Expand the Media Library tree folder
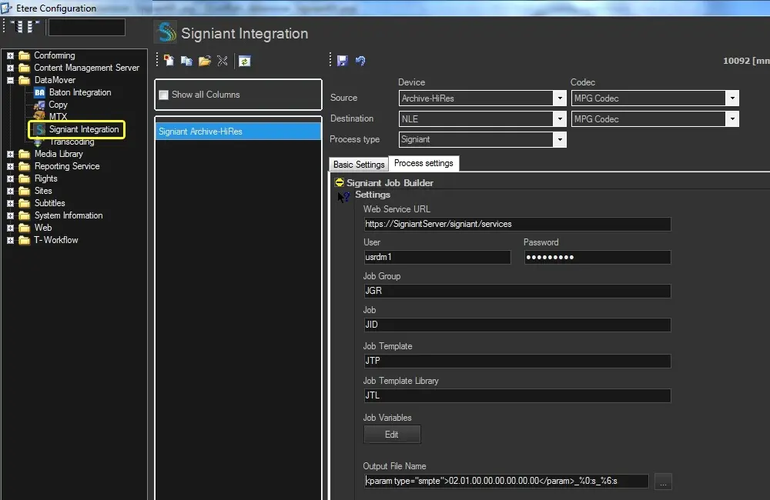The height and width of the screenshot is (500, 770). 11,154
